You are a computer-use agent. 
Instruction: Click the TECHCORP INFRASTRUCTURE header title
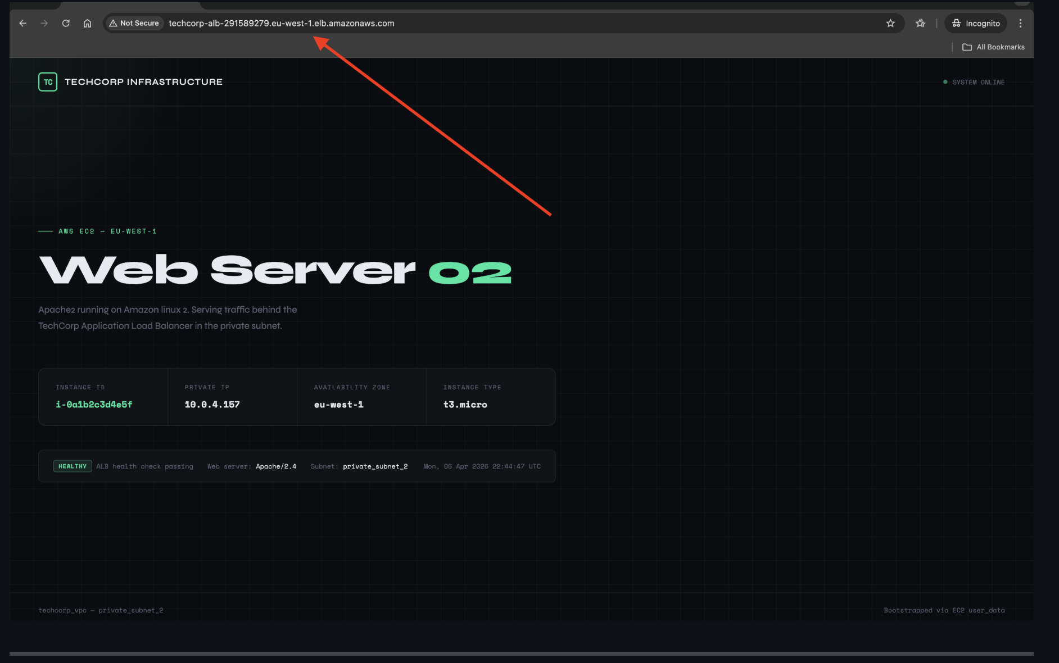point(143,82)
